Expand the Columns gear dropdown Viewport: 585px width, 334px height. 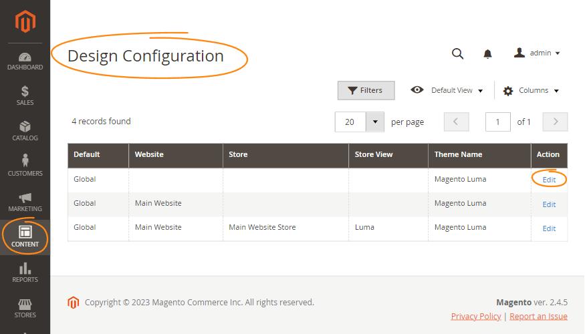(531, 91)
